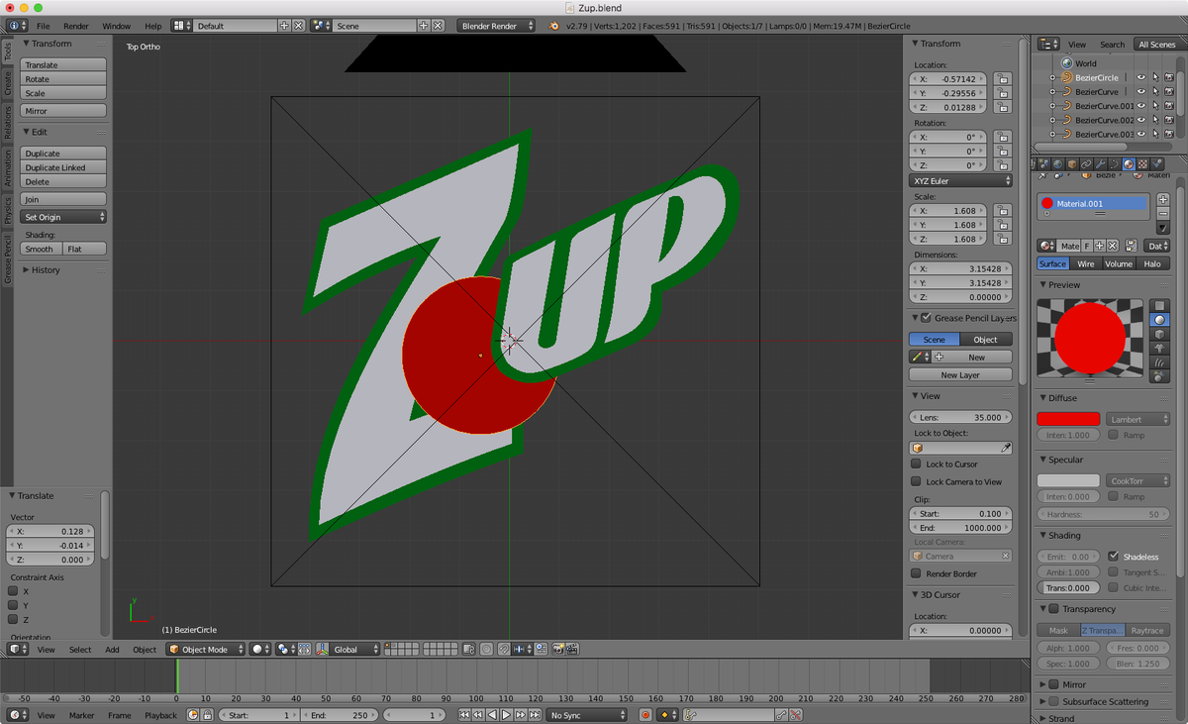Enable Lock Camera to View checkbox
Screen dimensions: 1188x724
(x=916, y=481)
